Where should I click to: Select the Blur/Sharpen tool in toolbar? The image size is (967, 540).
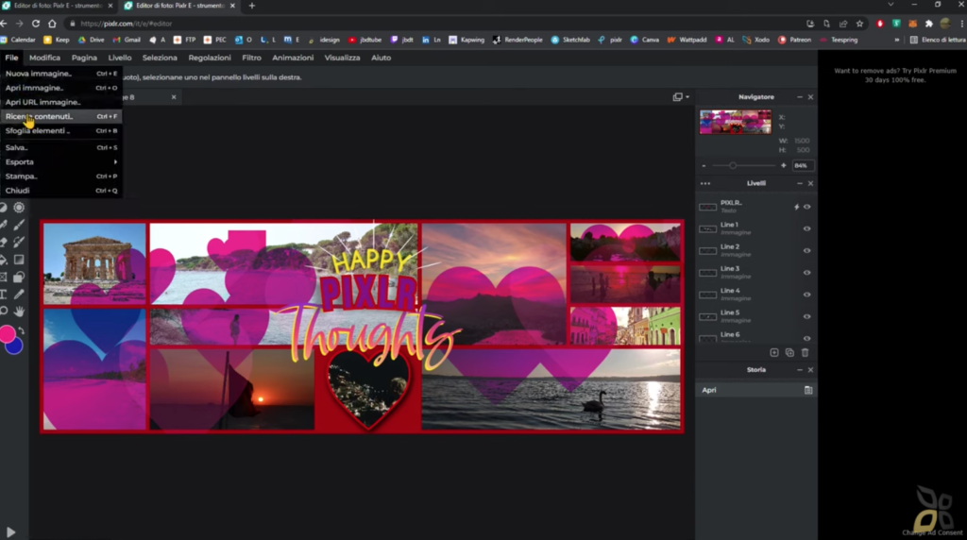click(19, 208)
